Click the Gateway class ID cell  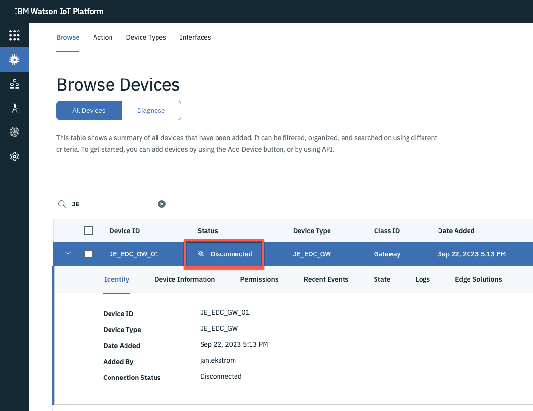click(387, 254)
